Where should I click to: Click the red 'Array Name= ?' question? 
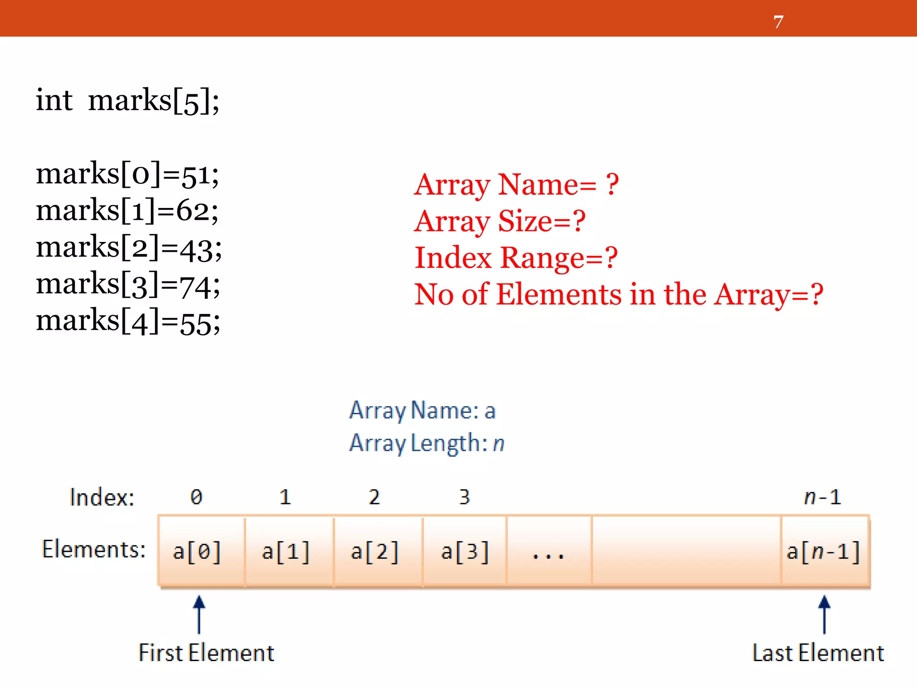click(x=517, y=185)
